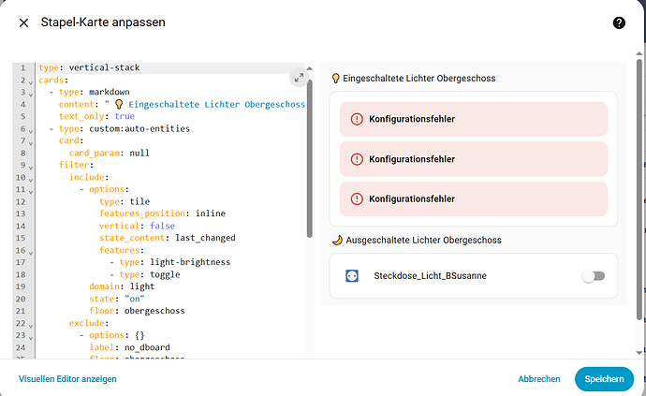646x396 pixels.
Task: Click the 'Ausgeschaltete Lichter Obergeschoss' preview heading
Action: [x=423, y=241]
